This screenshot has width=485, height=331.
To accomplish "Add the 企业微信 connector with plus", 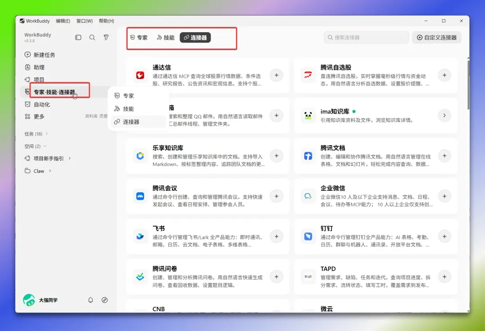I will click(x=445, y=196).
